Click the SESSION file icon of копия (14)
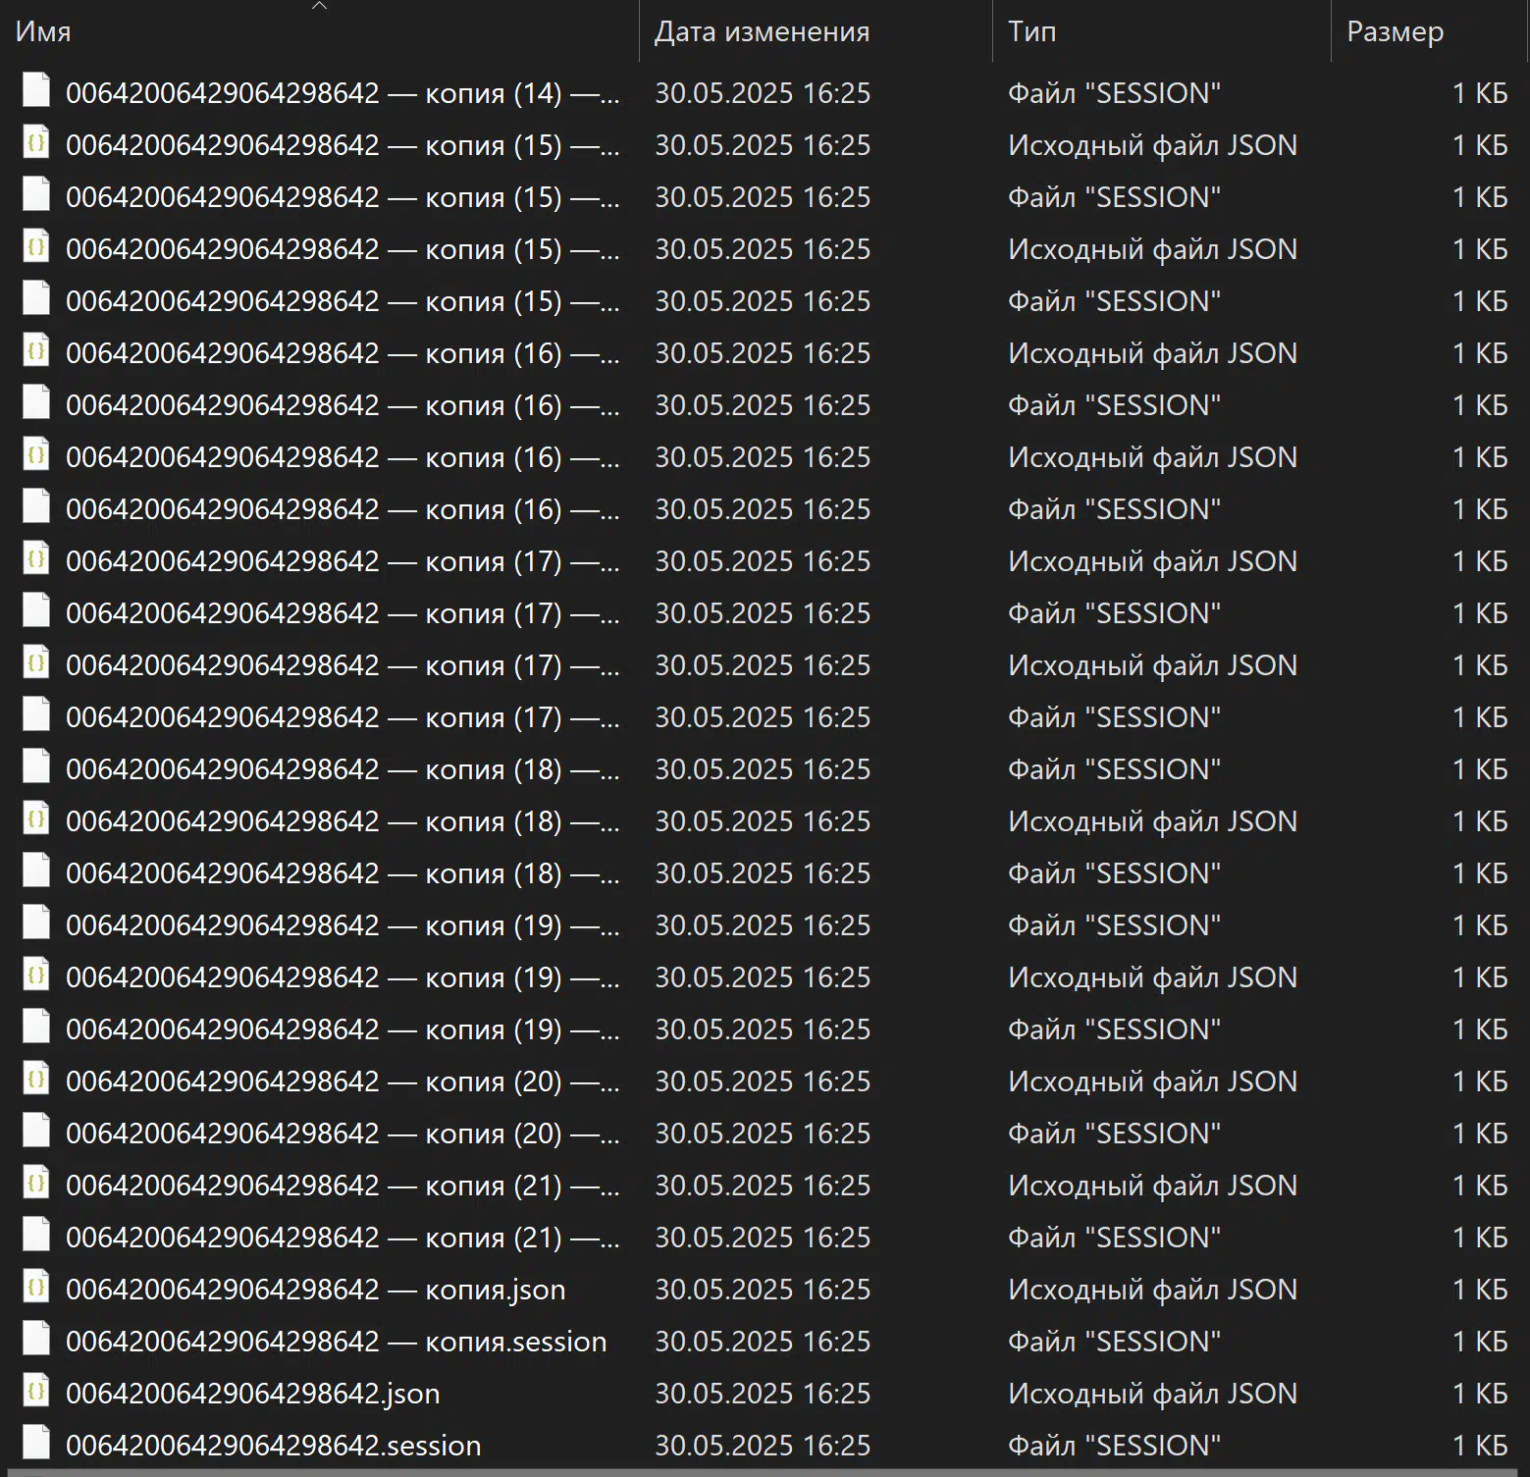Viewport: 1530px width, 1477px height. point(36,91)
